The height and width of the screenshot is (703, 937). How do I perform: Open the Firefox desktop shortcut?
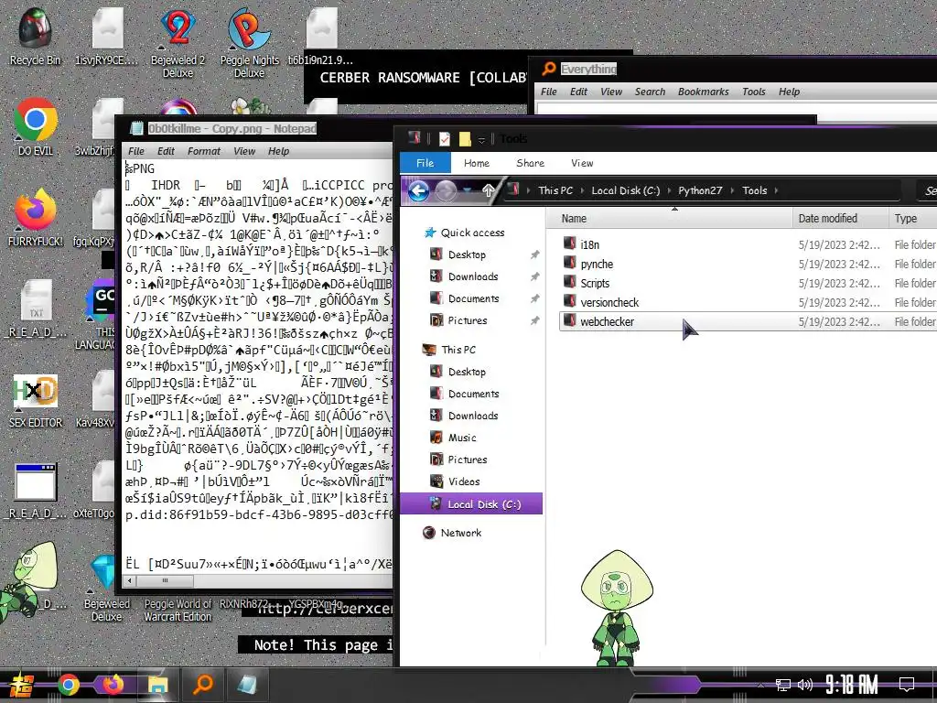coord(36,218)
